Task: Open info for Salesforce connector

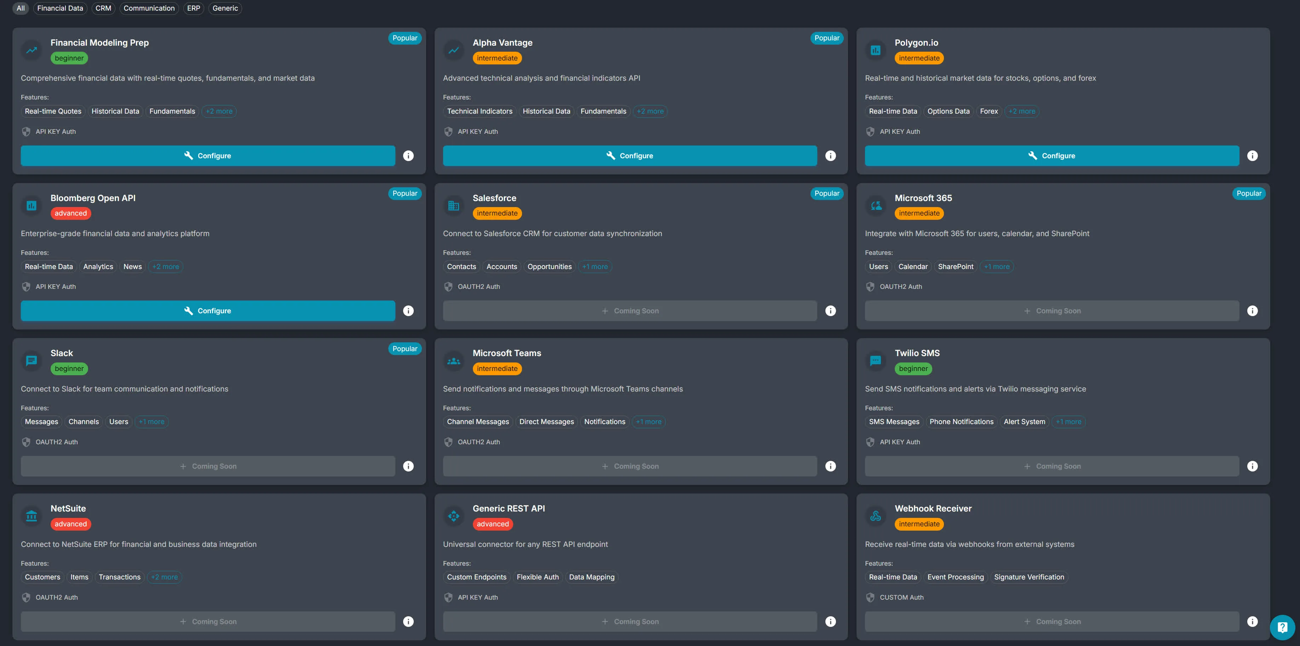Action: (830, 311)
